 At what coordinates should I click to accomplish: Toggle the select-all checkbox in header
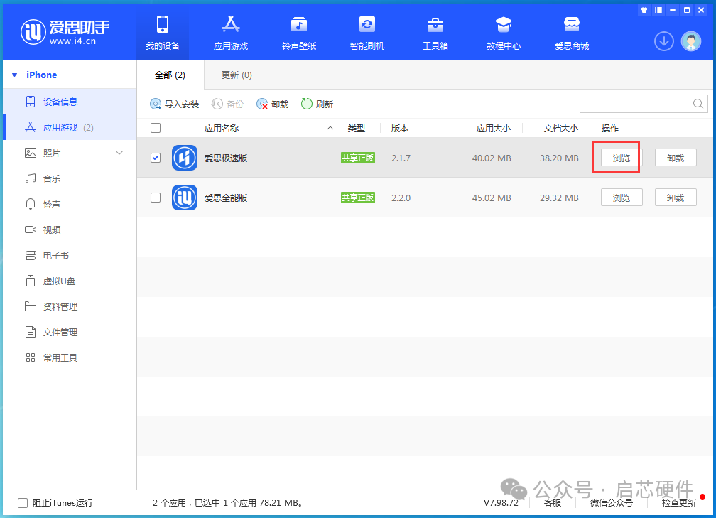tap(156, 128)
